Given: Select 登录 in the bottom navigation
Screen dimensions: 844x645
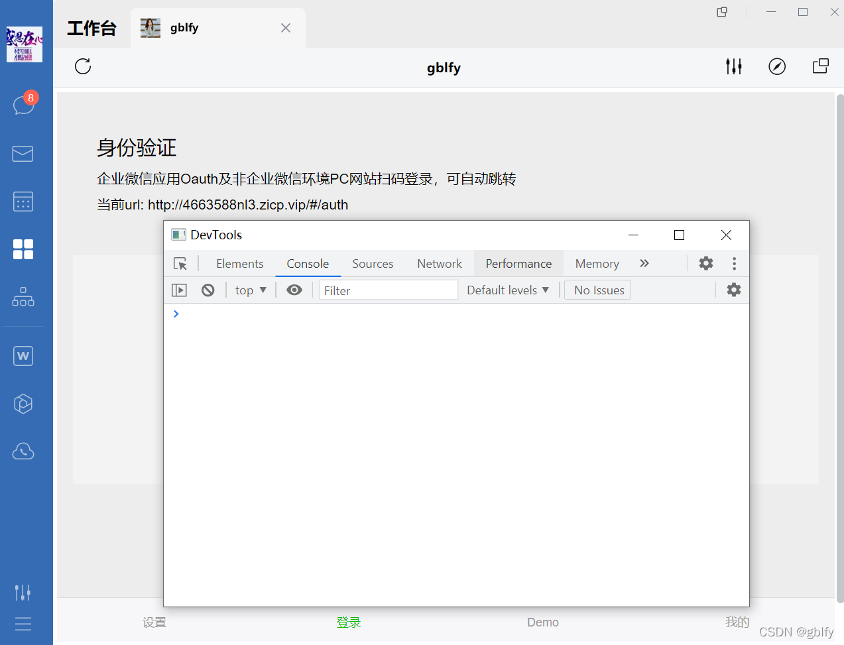Looking at the screenshot, I should click(348, 622).
